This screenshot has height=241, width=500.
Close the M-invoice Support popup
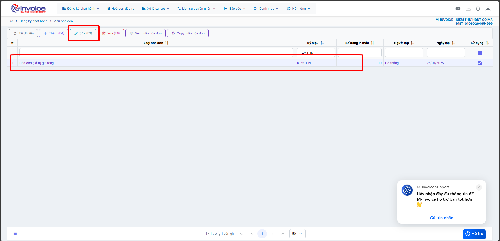(479, 187)
